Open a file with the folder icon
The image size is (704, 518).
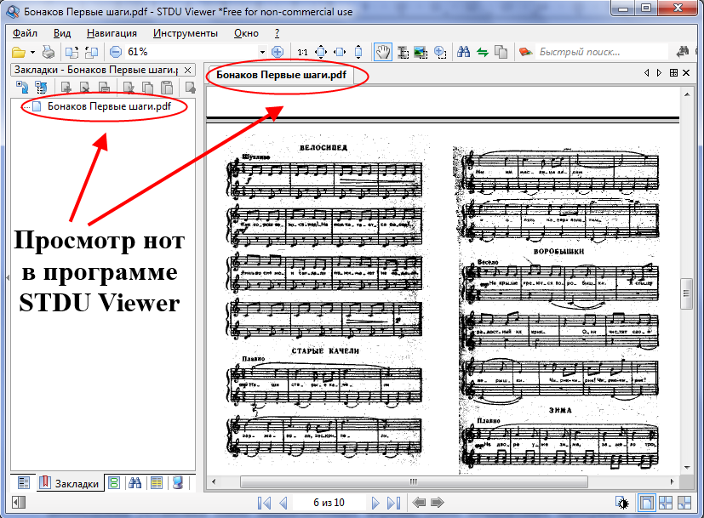tap(19, 53)
